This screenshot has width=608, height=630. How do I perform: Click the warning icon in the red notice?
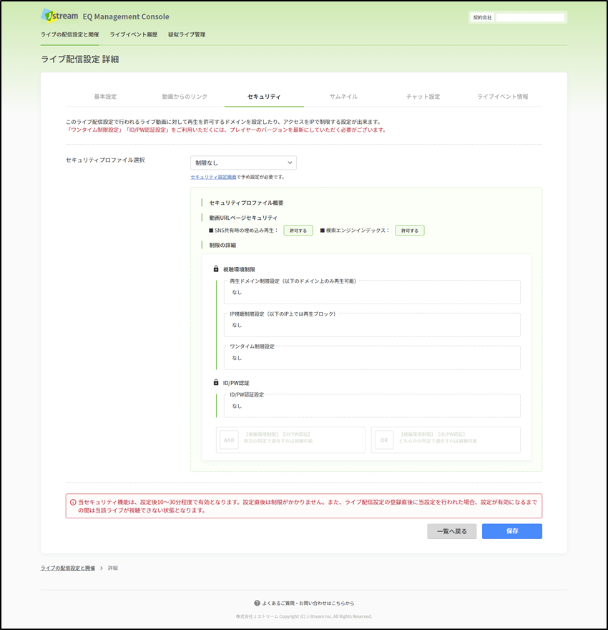73,503
